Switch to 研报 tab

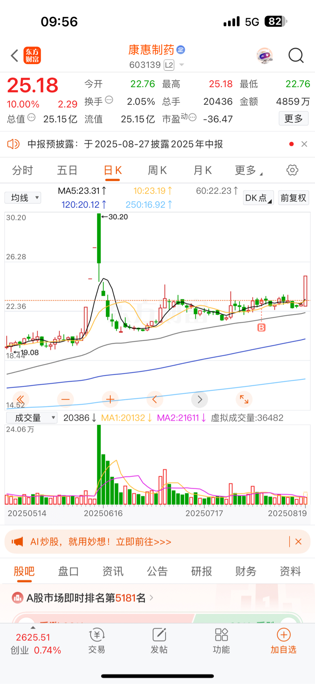coord(201,571)
